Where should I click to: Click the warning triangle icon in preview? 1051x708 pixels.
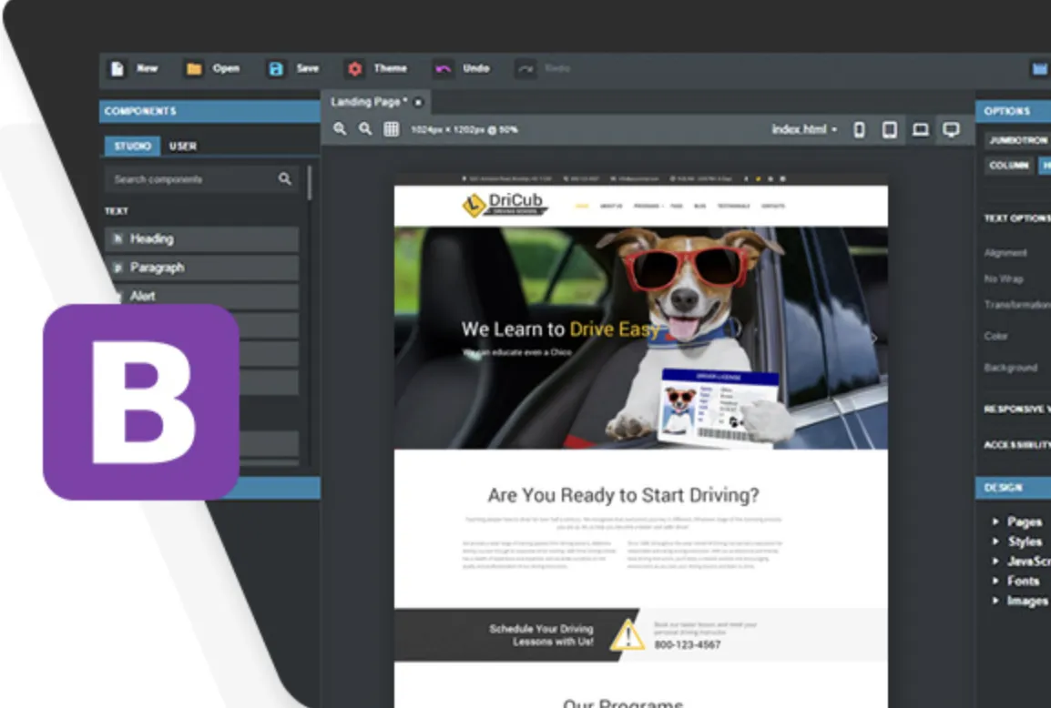[627, 635]
